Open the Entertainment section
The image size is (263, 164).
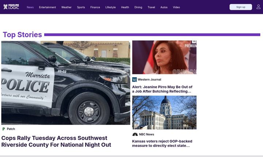(x=47, y=7)
